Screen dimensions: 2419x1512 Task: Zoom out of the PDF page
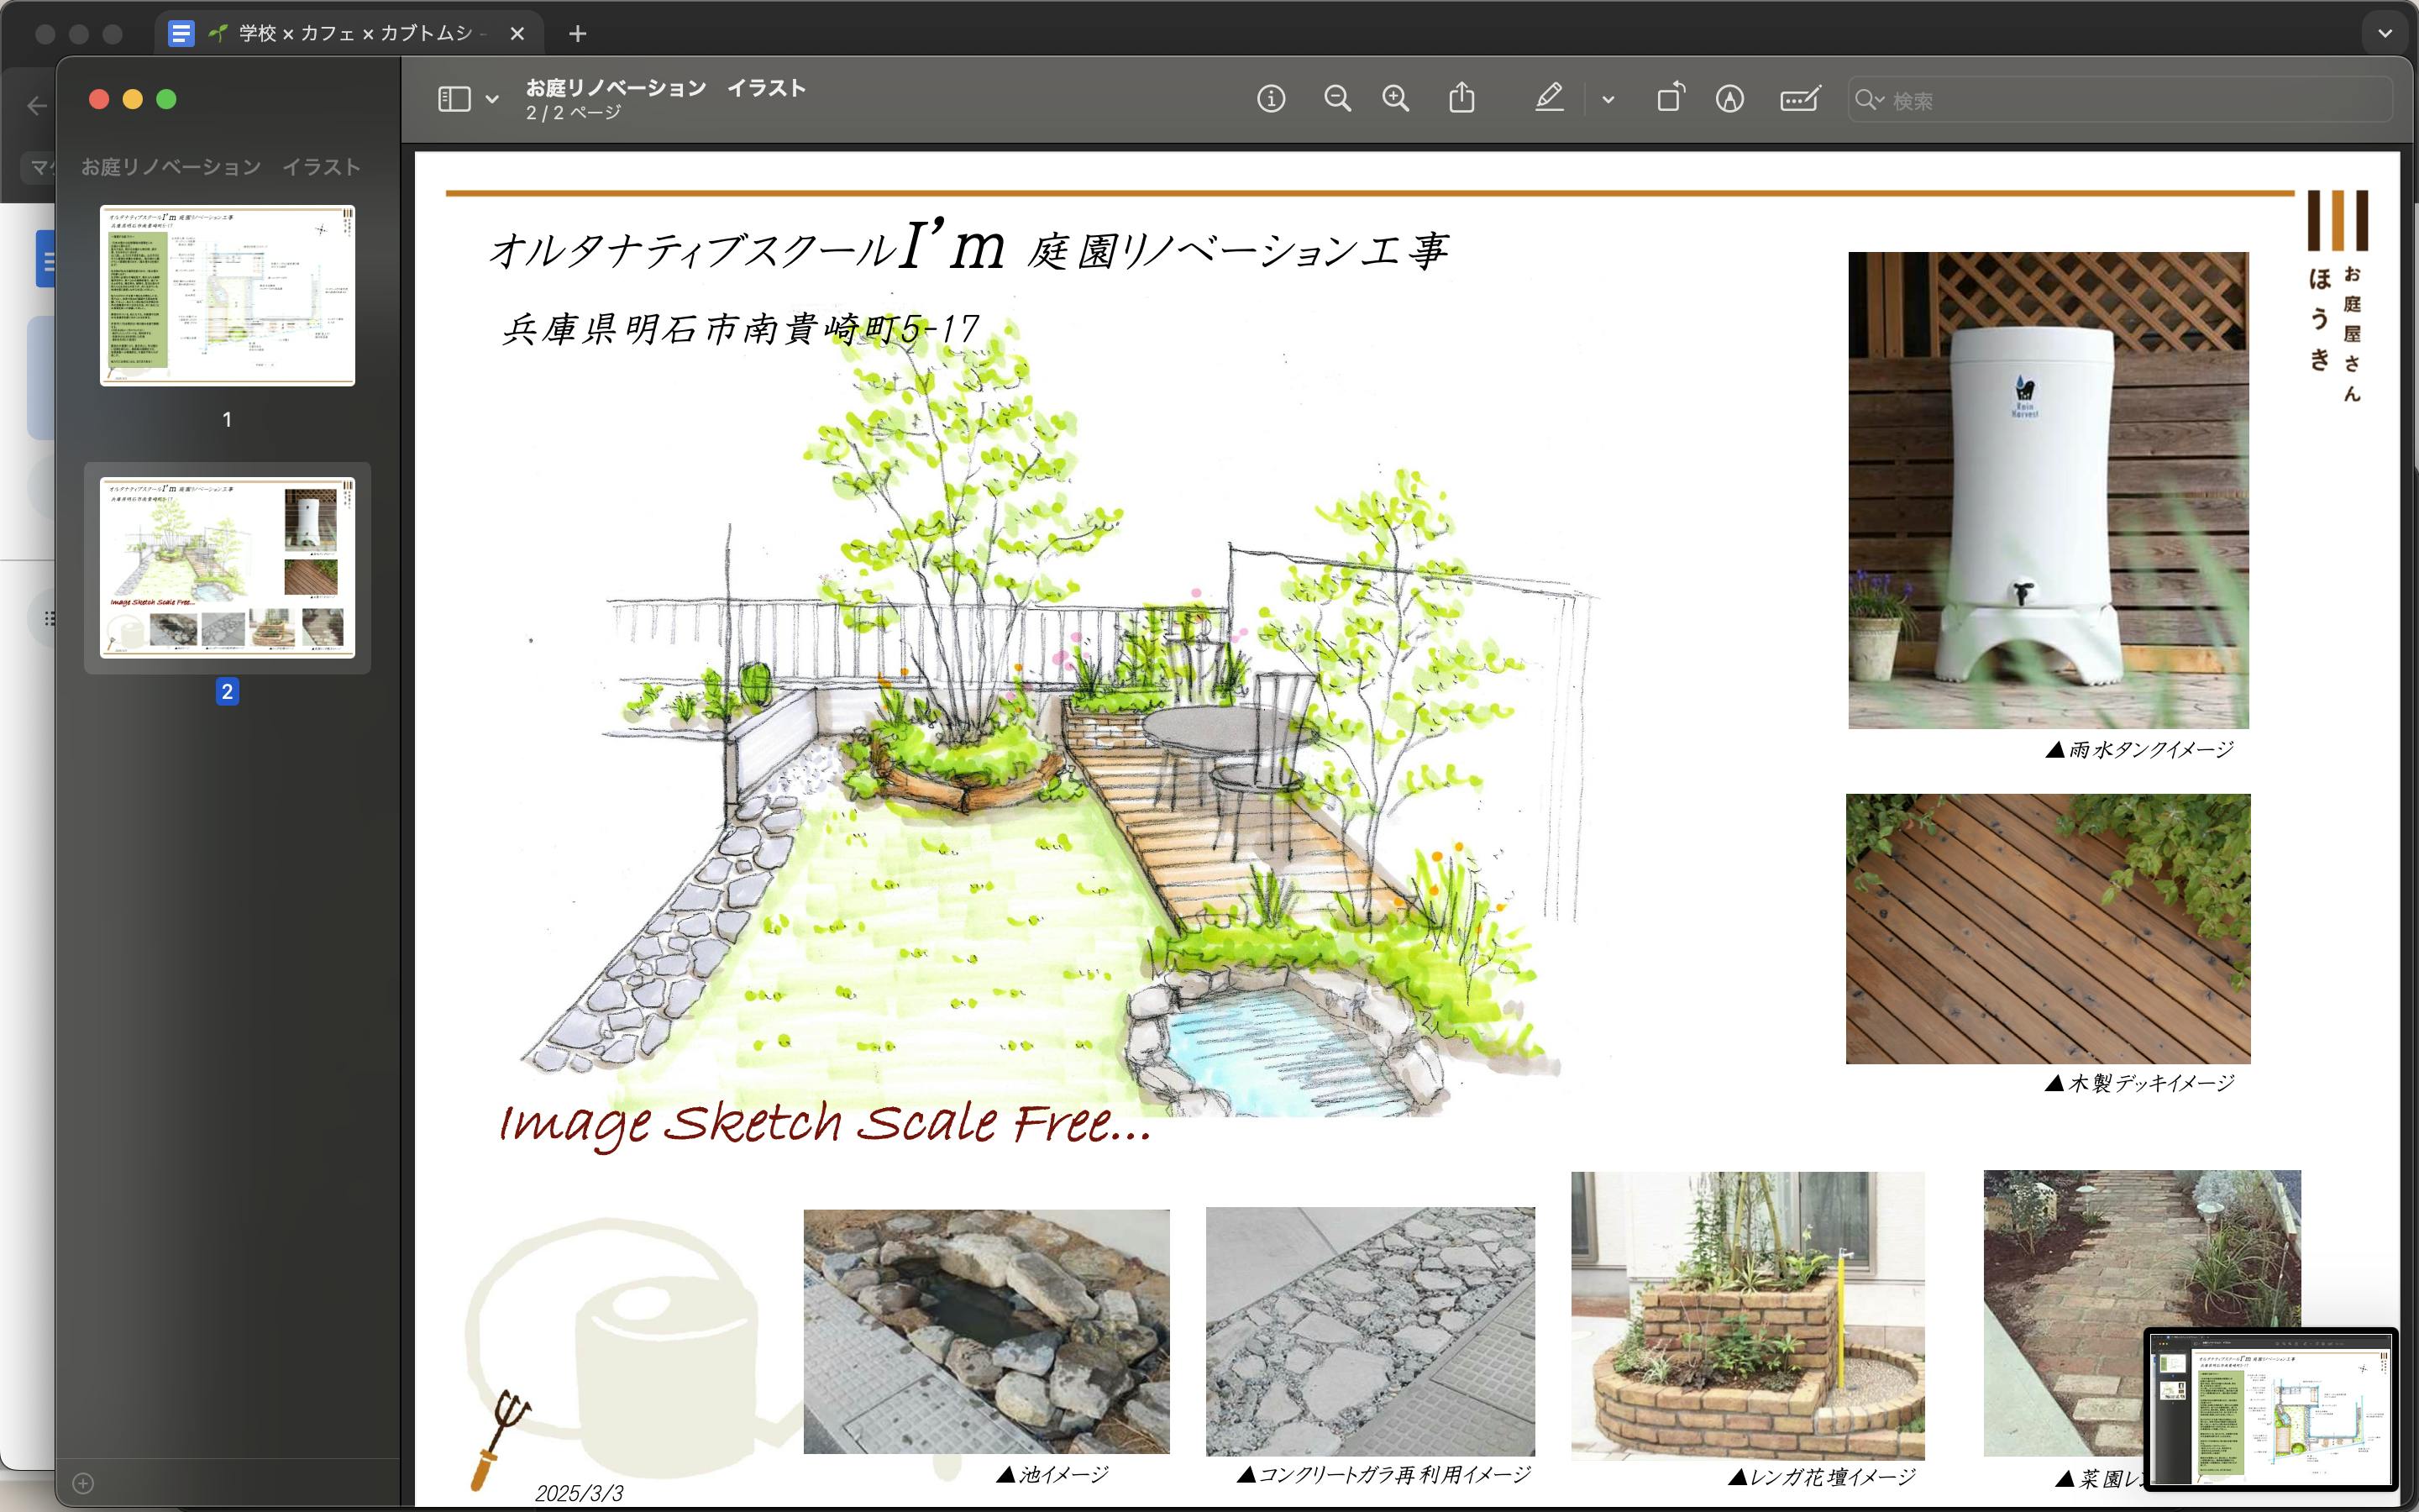tap(1336, 99)
